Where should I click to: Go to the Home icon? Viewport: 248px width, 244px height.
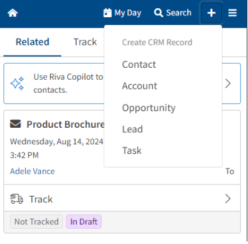coord(13,13)
